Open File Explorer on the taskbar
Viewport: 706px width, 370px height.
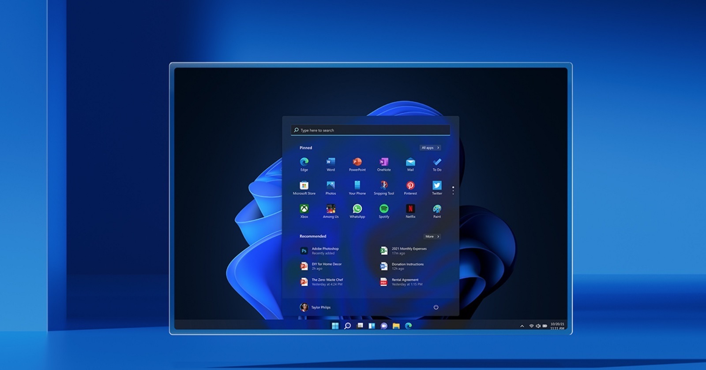pyautogui.click(x=396, y=326)
